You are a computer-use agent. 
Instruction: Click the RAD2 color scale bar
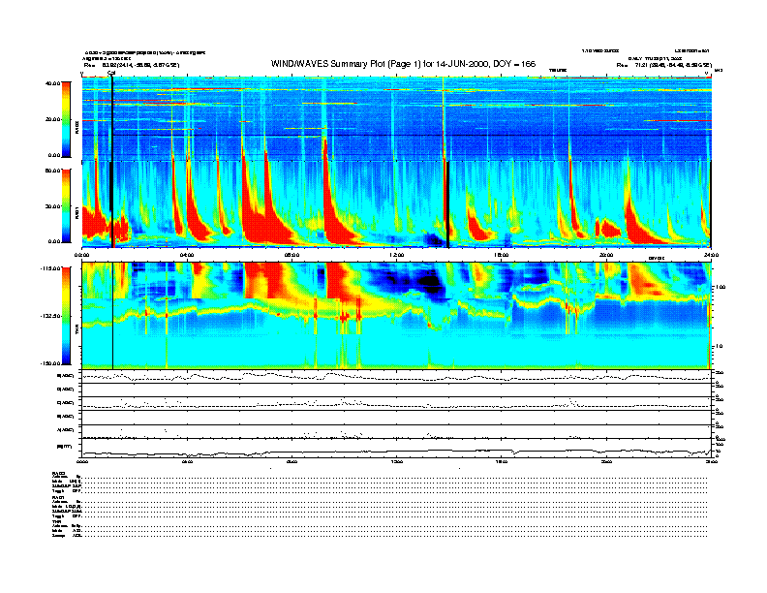tap(66, 118)
